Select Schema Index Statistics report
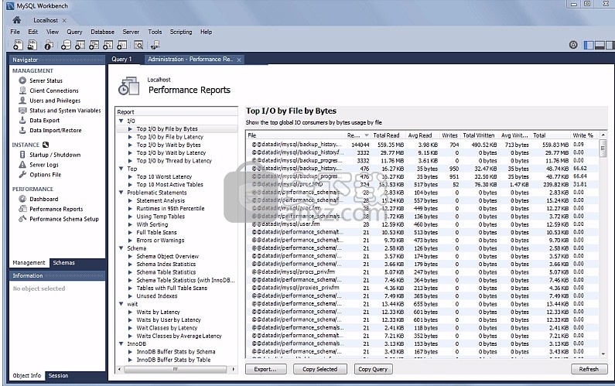Image resolution: width=615 pixels, height=386 pixels. pos(166,264)
